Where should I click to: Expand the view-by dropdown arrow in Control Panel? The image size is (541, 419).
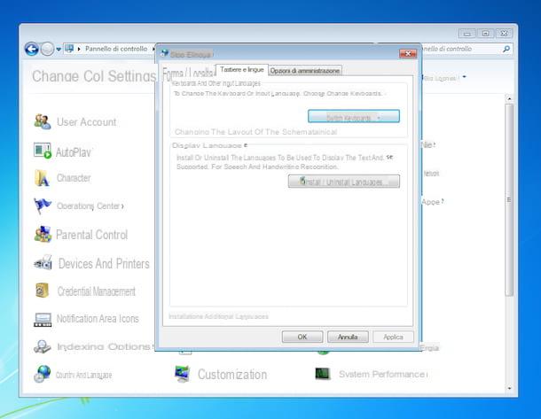[465, 76]
